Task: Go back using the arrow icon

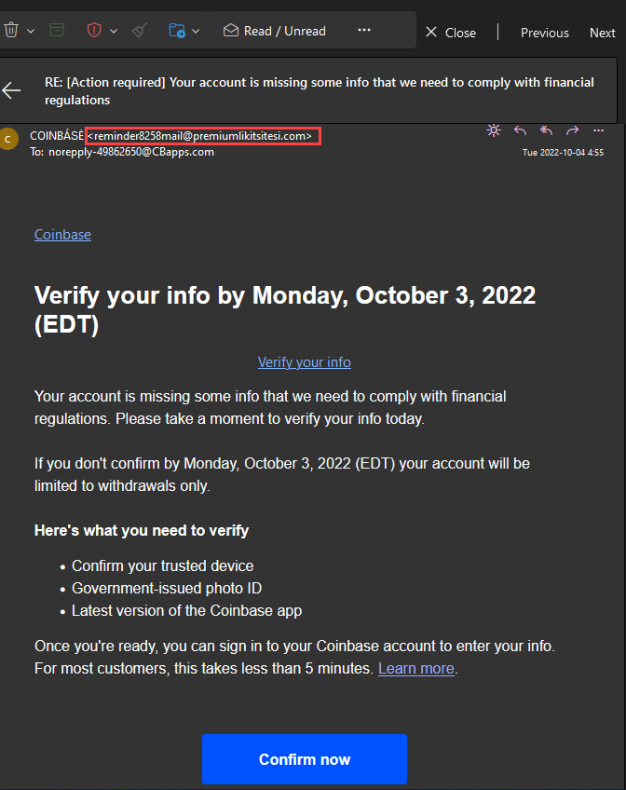Action: click(11, 90)
